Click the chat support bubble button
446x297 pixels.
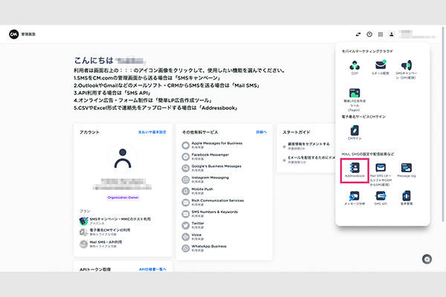427,258
